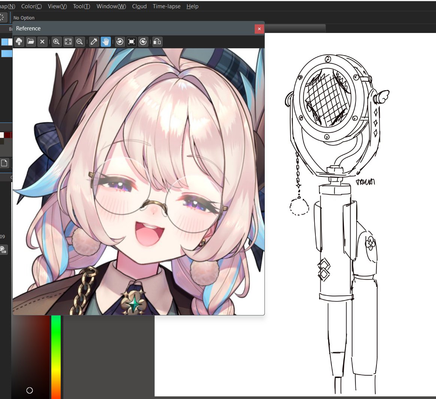Screen dimensions: 436x399
Task: Click the palette icon in left panel
Action: point(3,250)
